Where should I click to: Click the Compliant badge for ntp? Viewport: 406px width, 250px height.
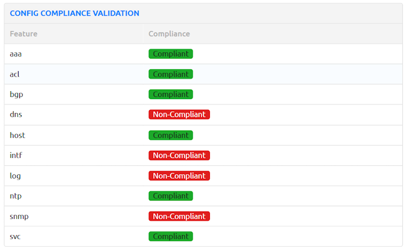[170, 196]
